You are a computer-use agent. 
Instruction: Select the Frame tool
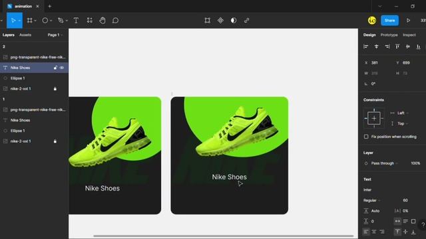point(29,21)
